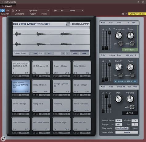Click the sidechain input routing icon

pyautogui.click(x=55, y=10)
